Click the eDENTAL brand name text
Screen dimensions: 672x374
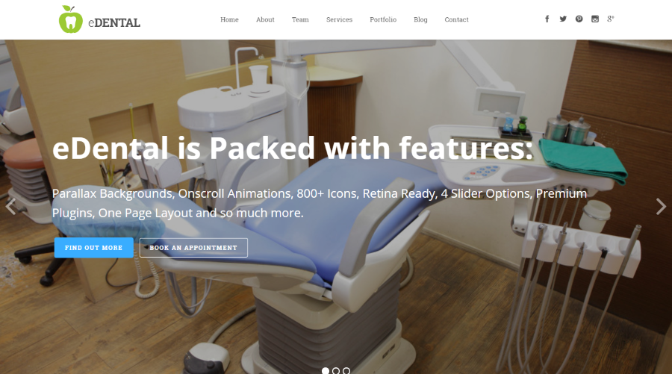114,22
